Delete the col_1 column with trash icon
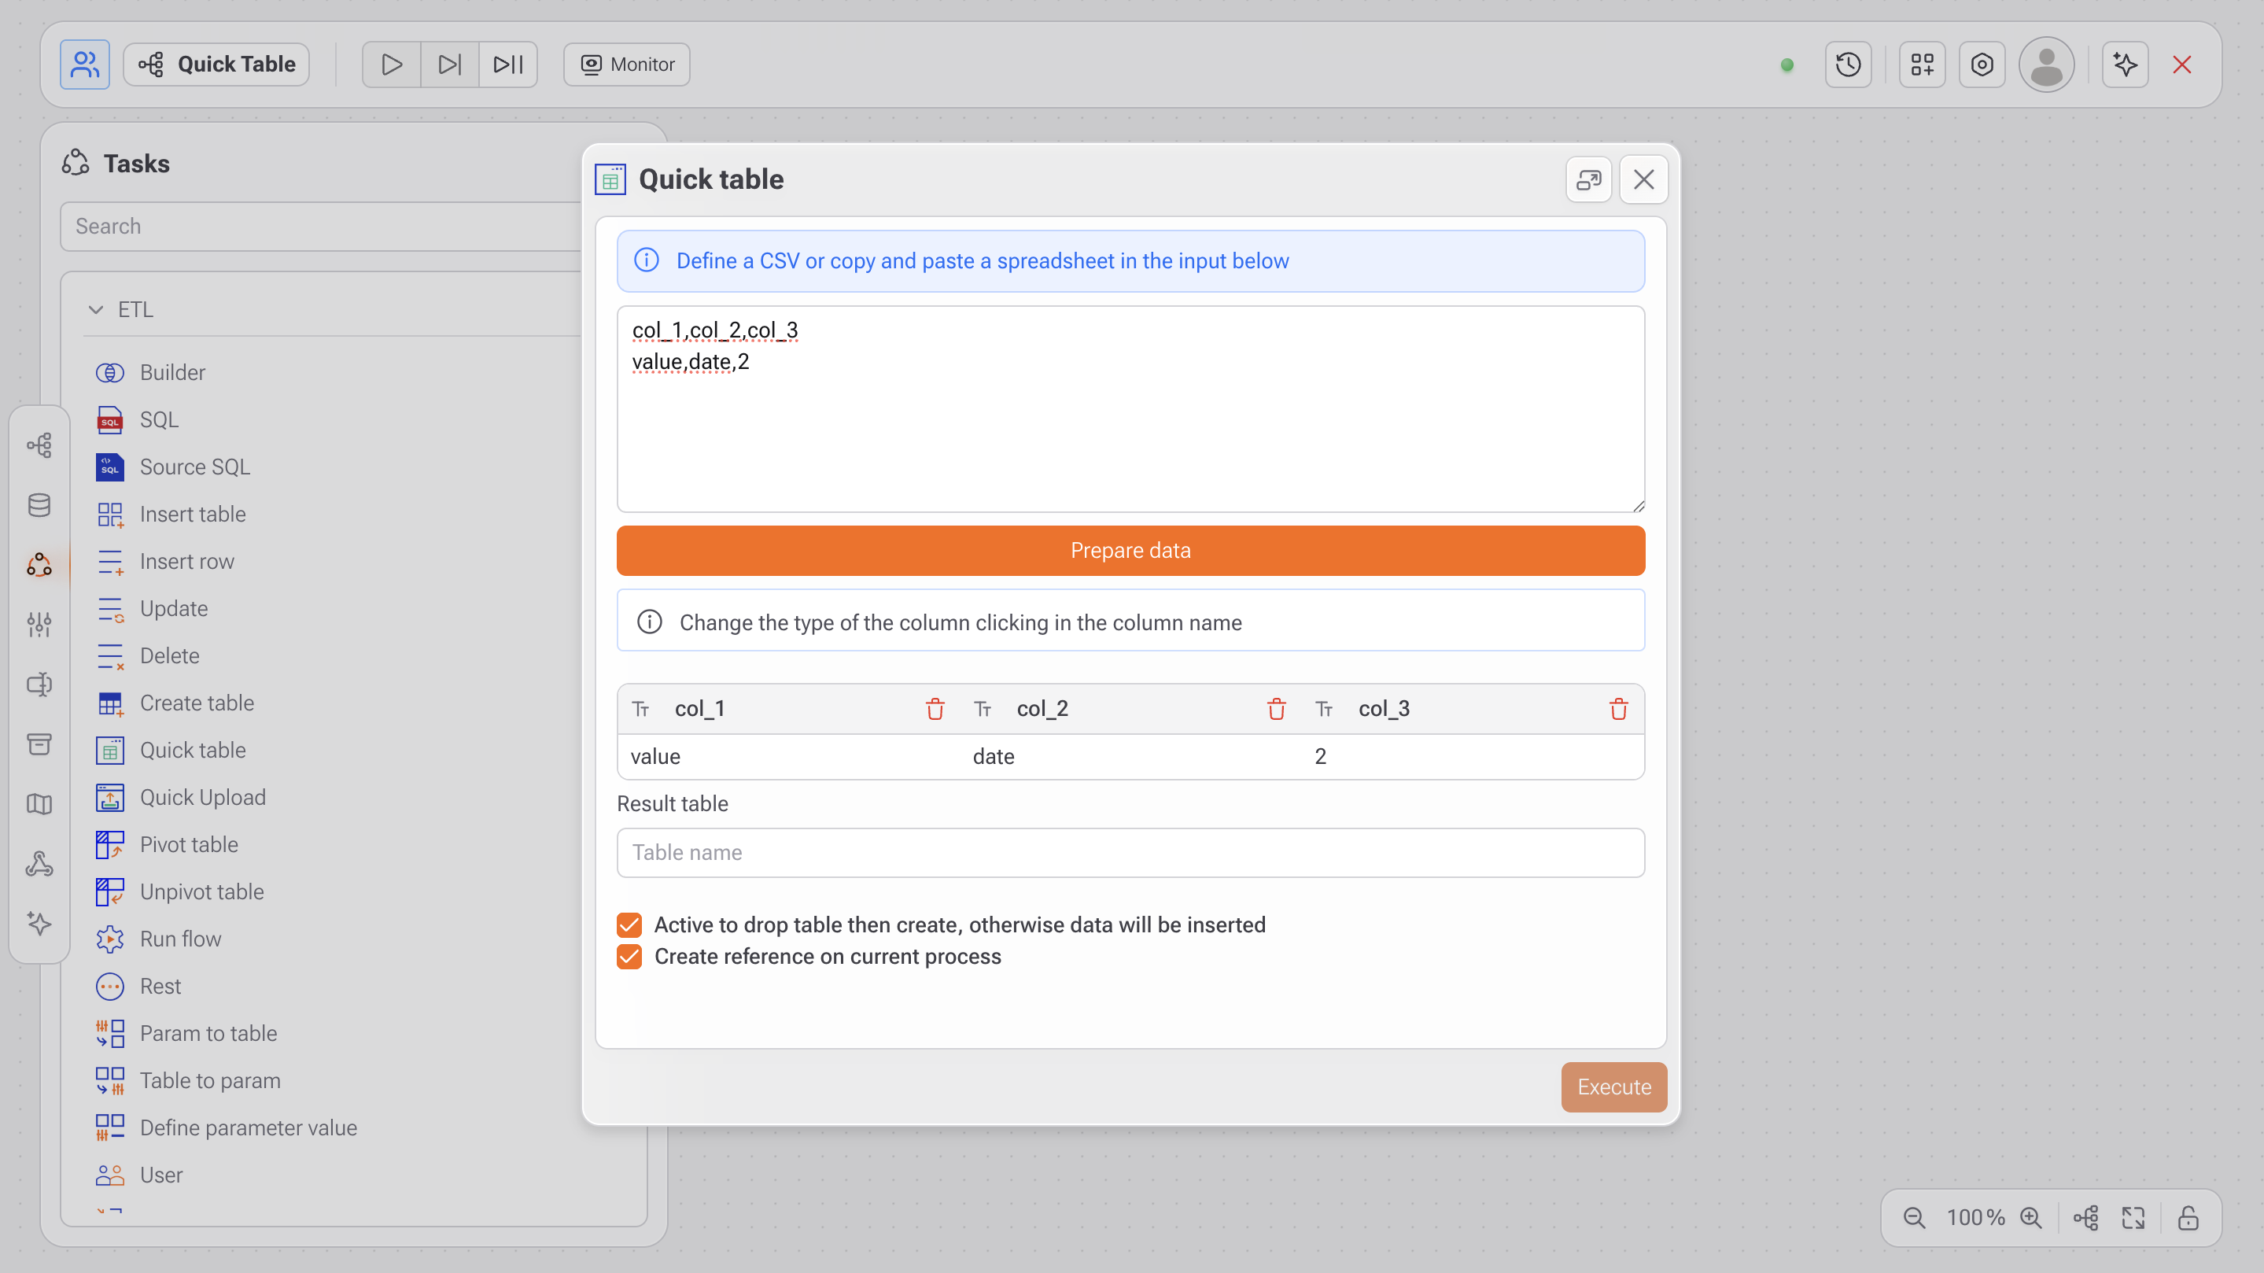The image size is (2264, 1273). tap(935, 709)
